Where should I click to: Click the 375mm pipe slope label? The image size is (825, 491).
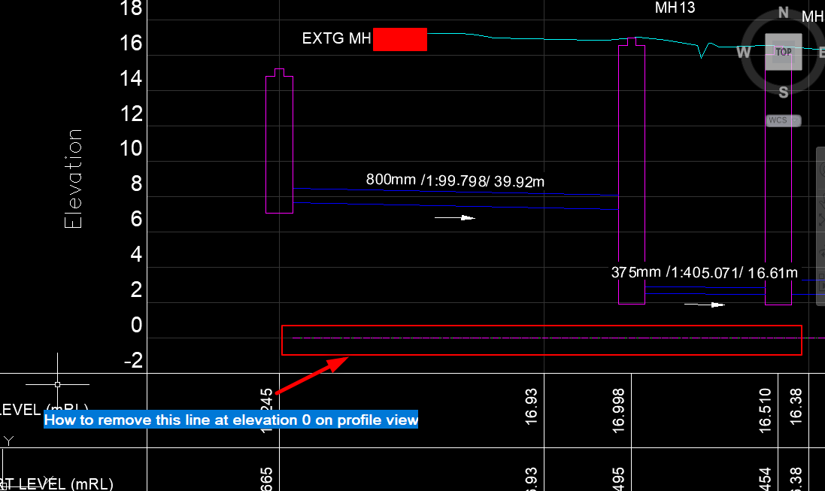point(702,272)
